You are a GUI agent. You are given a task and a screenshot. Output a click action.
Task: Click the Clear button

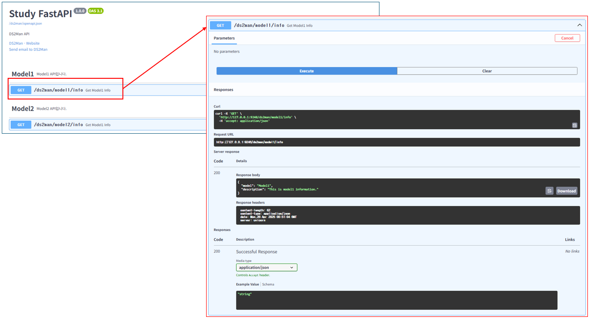pos(487,71)
